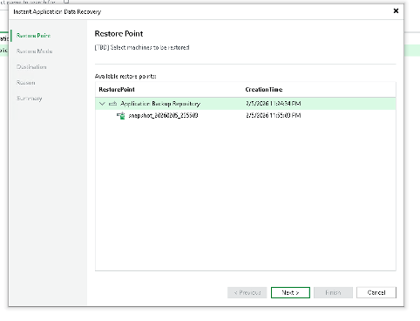Collapse the Application Backup Repository row

pos(102,104)
